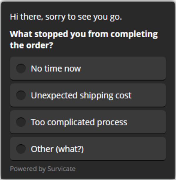Viewport: 176px width, 180px height.
Task: Click the words "the order?" in the question
Action: (31, 45)
